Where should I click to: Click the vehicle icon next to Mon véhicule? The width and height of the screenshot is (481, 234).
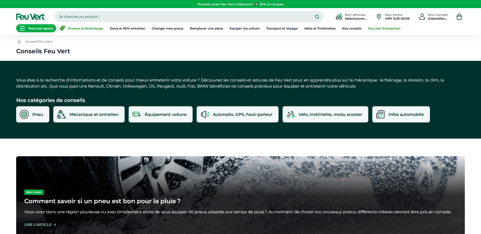[339, 17]
